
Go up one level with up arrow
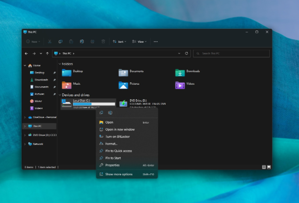pos(47,54)
